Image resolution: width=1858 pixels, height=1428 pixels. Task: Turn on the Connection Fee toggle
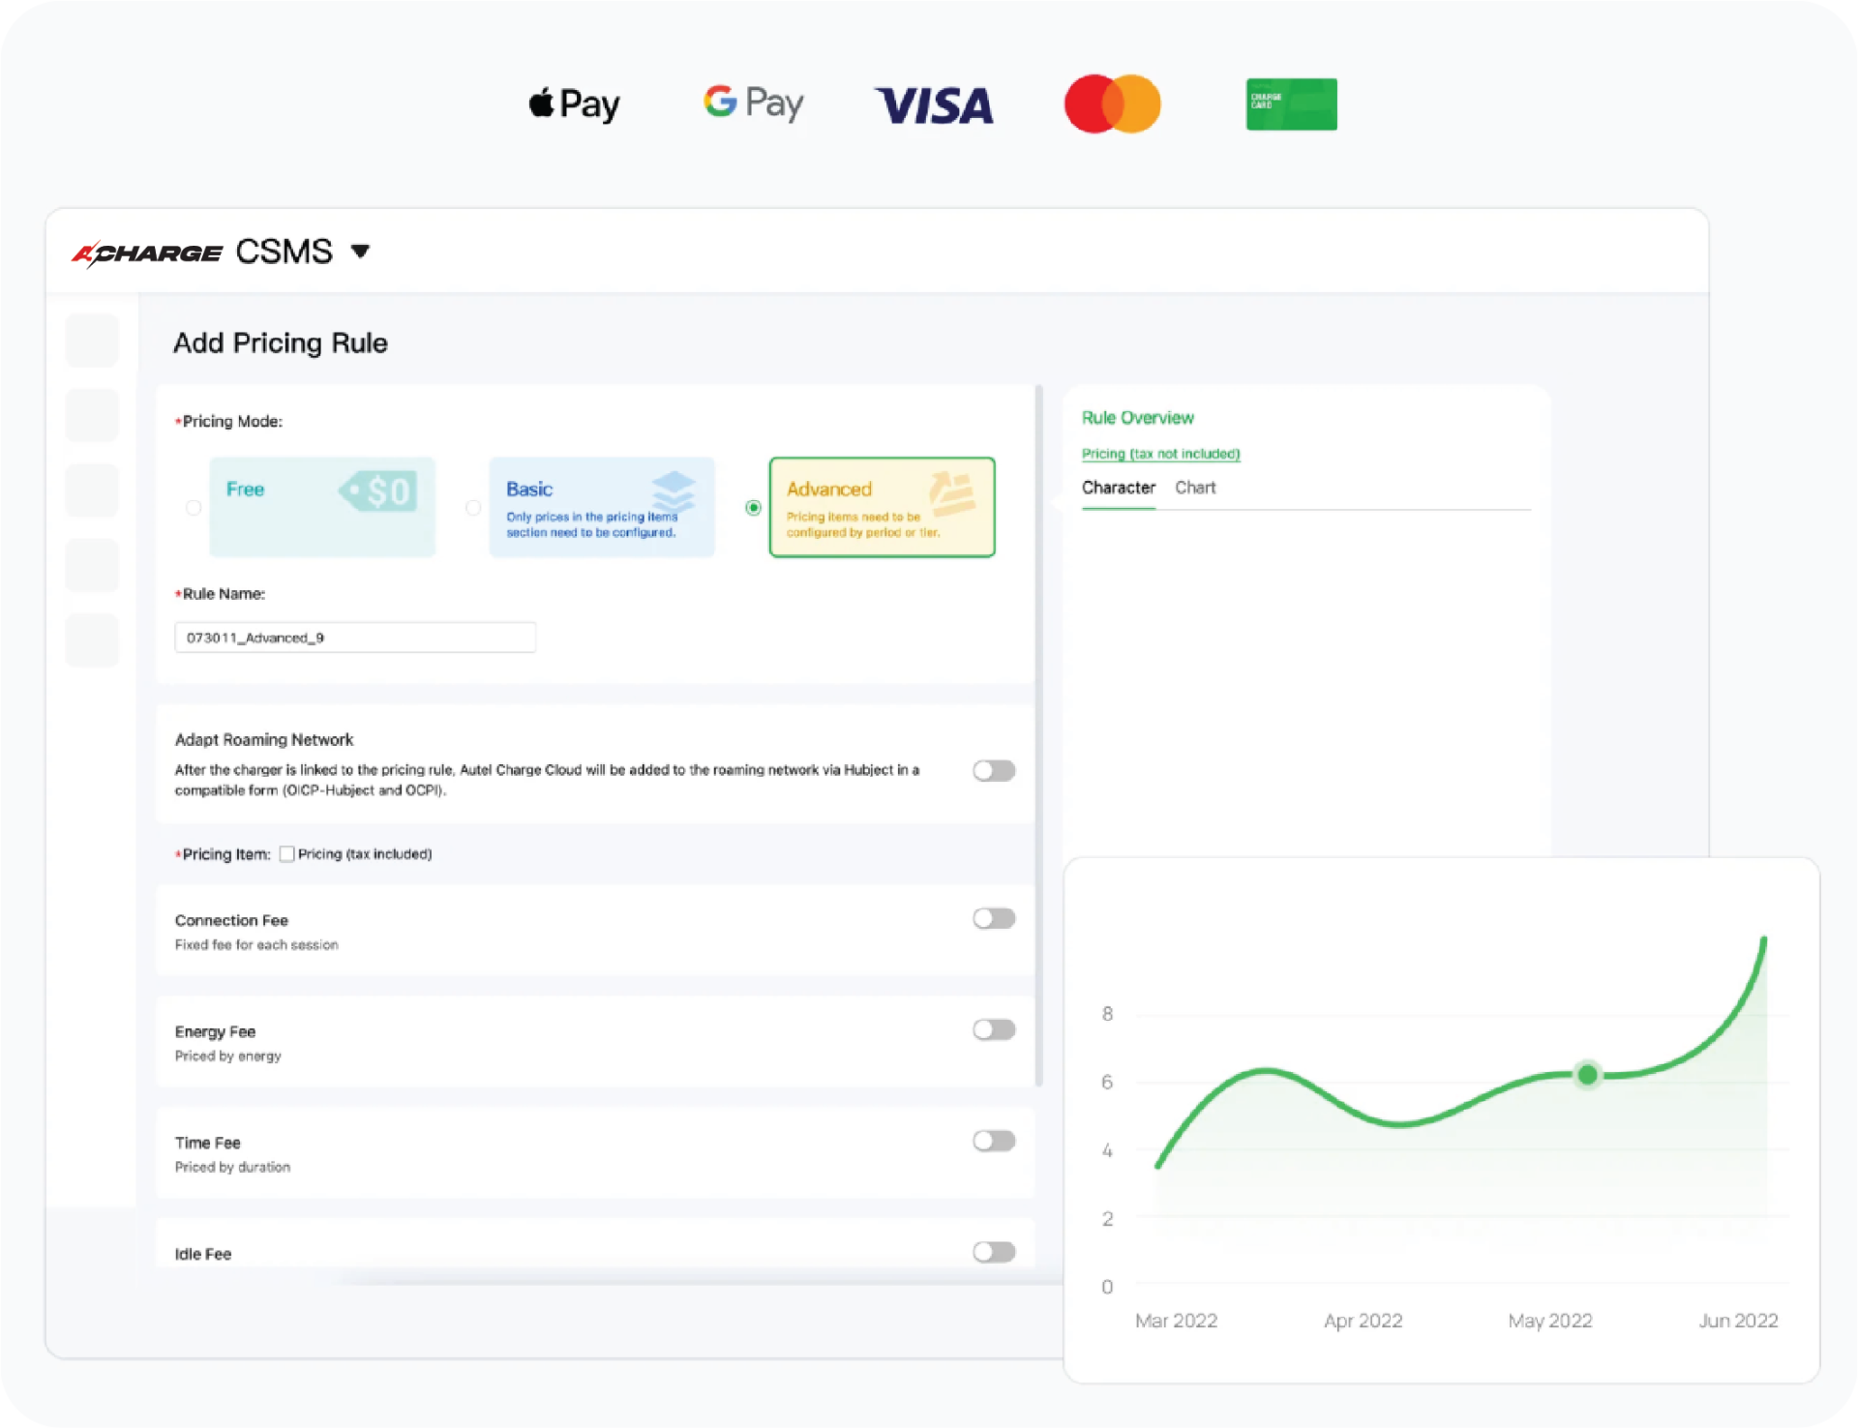[x=994, y=918]
